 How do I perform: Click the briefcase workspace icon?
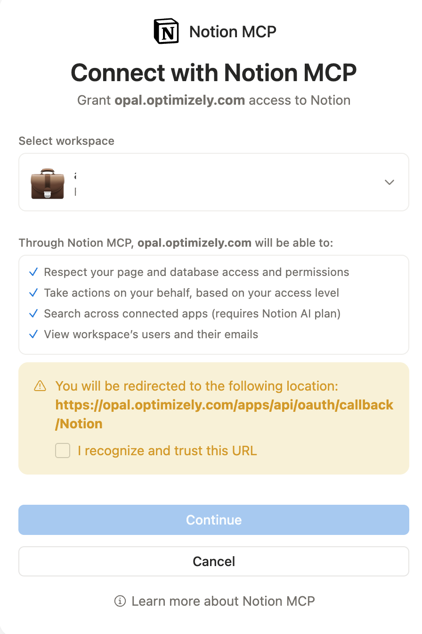[48, 183]
